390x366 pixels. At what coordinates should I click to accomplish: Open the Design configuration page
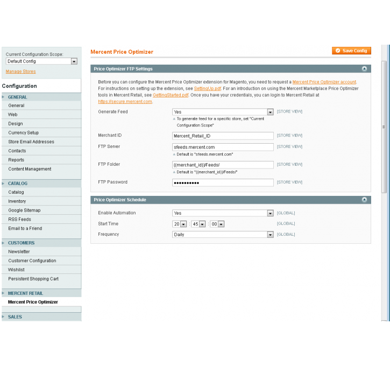[x=41, y=124]
